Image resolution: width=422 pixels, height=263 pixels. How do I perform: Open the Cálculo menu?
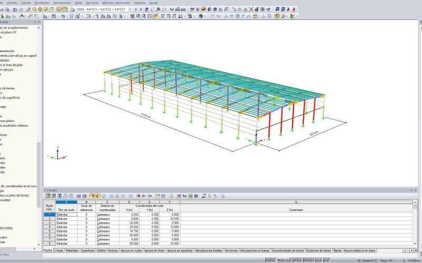click(26, 3)
